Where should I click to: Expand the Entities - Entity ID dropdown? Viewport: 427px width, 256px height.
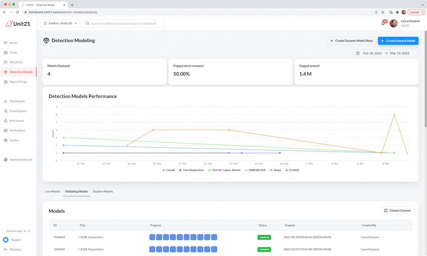coord(60,23)
